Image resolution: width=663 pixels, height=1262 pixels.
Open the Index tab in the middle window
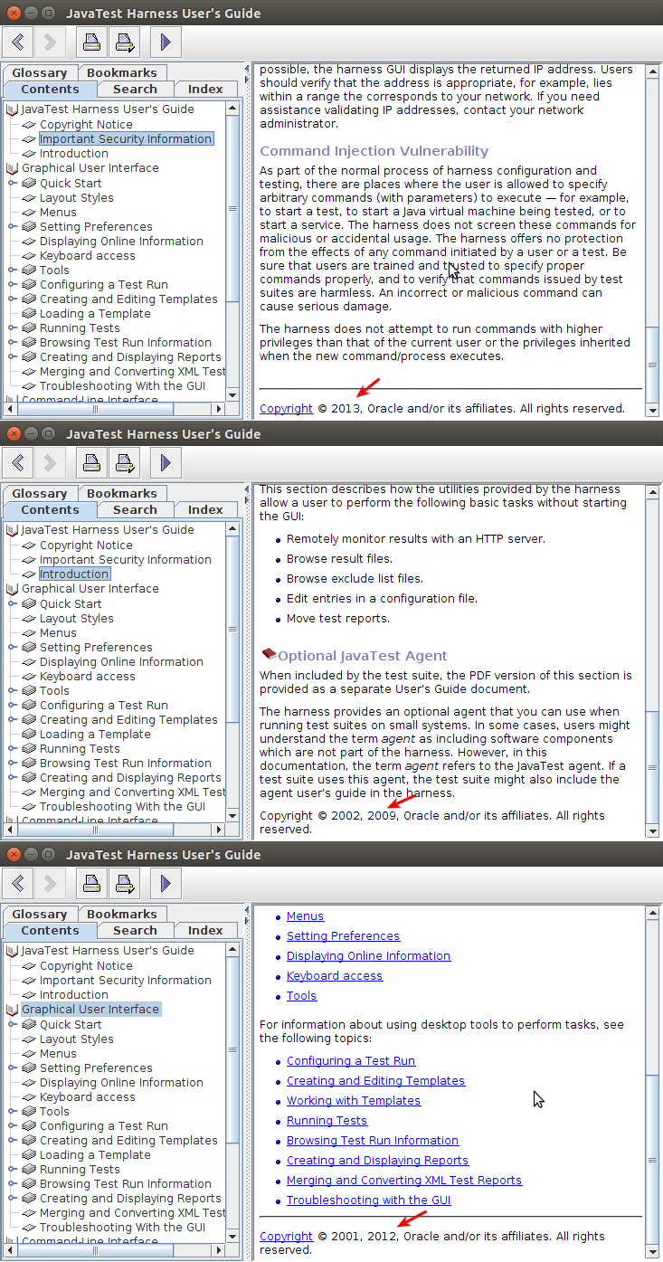pyautogui.click(x=205, y=510)
